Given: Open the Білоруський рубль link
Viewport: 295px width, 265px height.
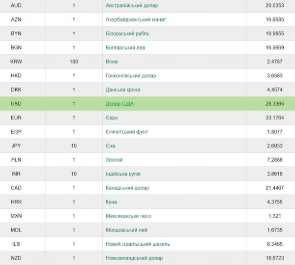Looking at the screenshot, I should point(127,33).
